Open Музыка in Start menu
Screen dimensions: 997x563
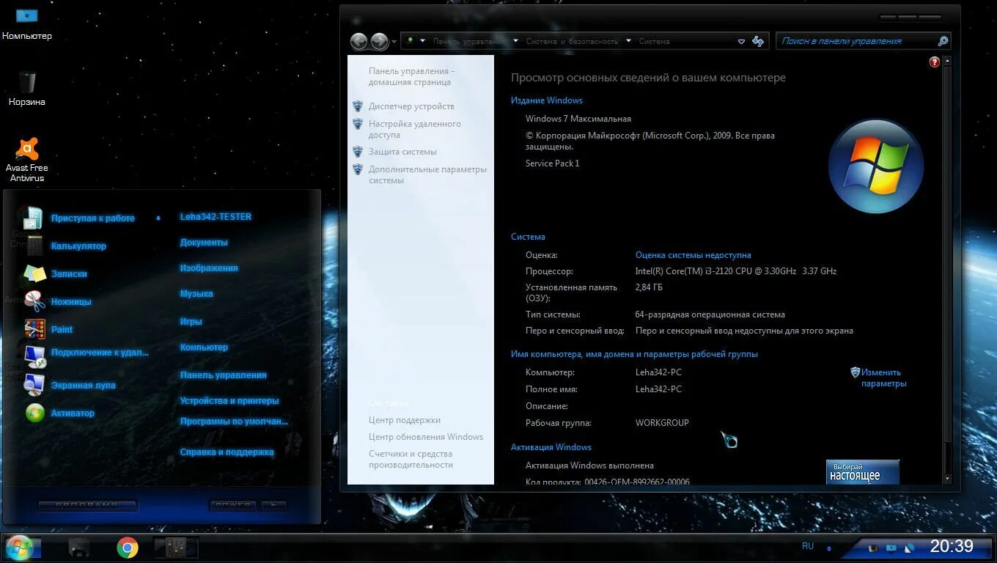coord(196,294)
